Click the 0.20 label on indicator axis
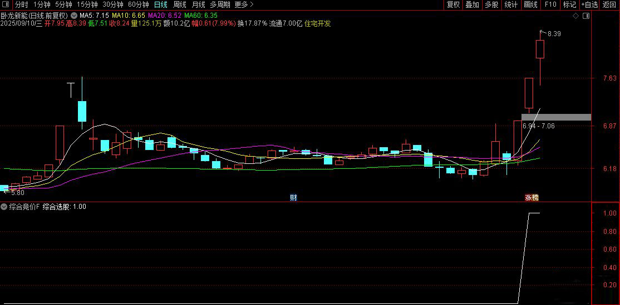This screenshot has height=305, width=620. click(611, 285)
